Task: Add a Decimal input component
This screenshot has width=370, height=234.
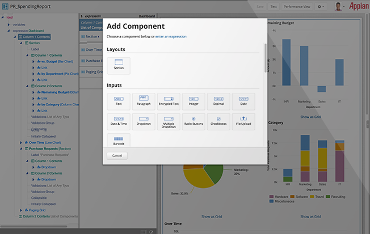Action: [x=218, y=101]
